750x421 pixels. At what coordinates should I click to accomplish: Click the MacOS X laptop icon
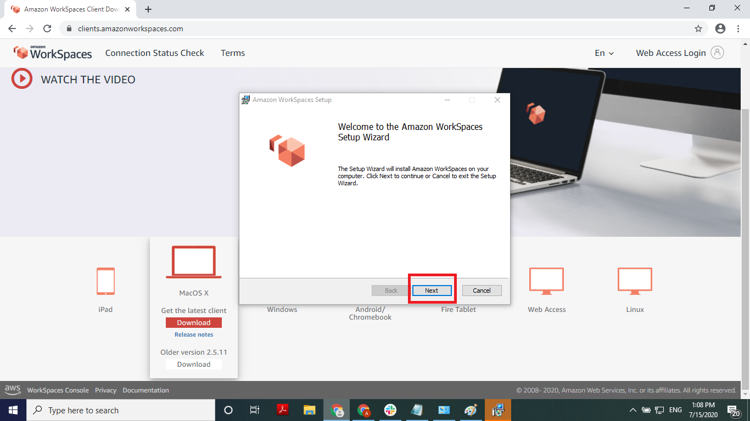(x=194, y=262)
